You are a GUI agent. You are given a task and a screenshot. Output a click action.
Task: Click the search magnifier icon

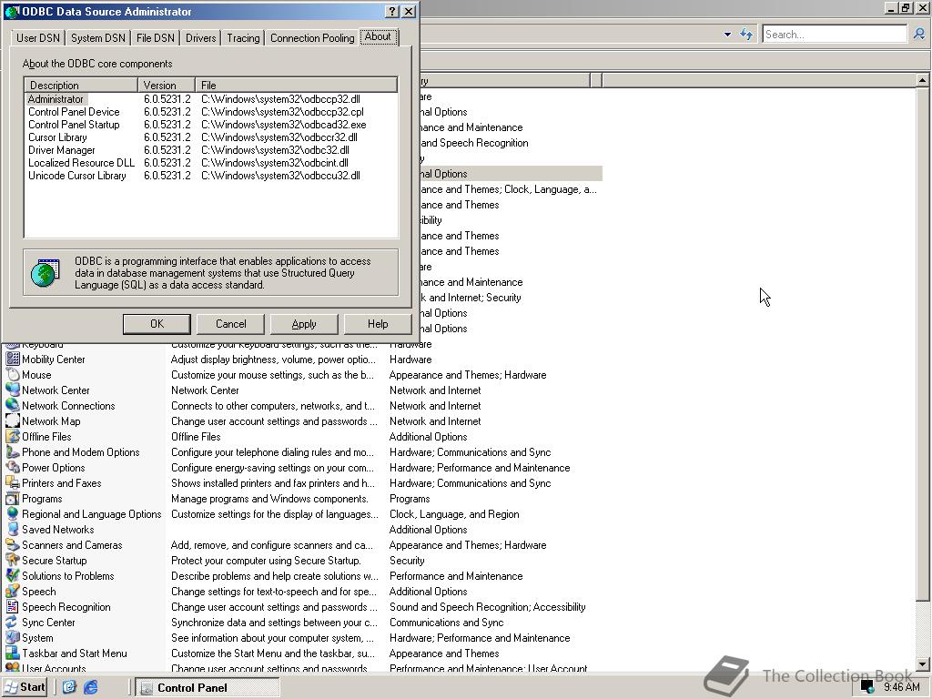918,34
